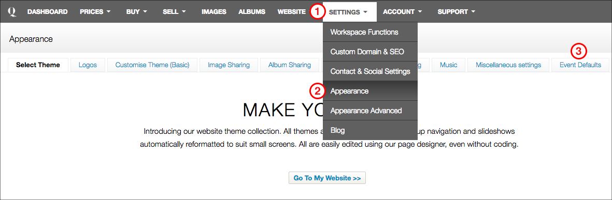Open the Image Sharing tab
Screen dimensions: 612x200
(x=229, y=65)
